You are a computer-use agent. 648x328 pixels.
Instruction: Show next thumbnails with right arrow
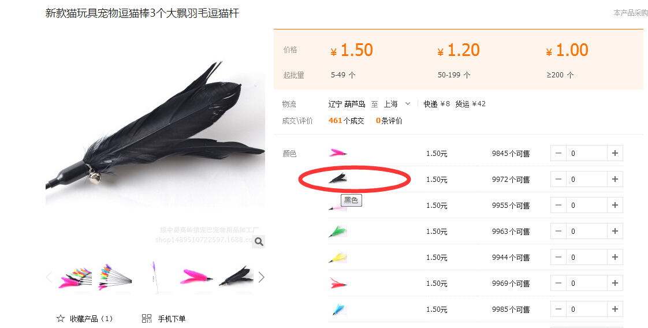coord(261,277)
